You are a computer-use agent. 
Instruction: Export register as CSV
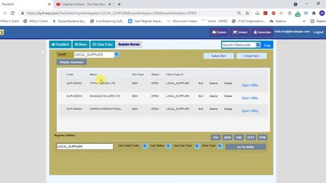click(215, 137)
